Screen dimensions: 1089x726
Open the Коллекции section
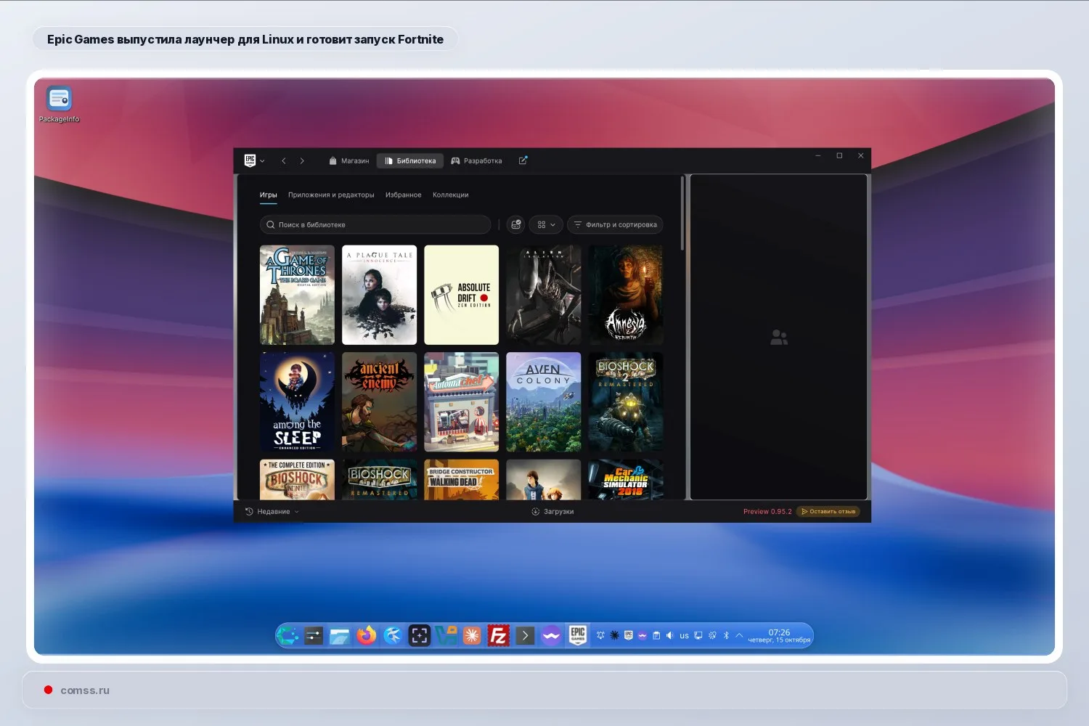pyautogui.click(x=451, y=195)
